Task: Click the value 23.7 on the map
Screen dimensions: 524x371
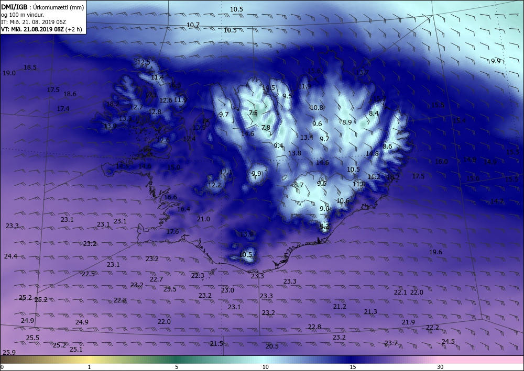Action: [x=391, y=343]
